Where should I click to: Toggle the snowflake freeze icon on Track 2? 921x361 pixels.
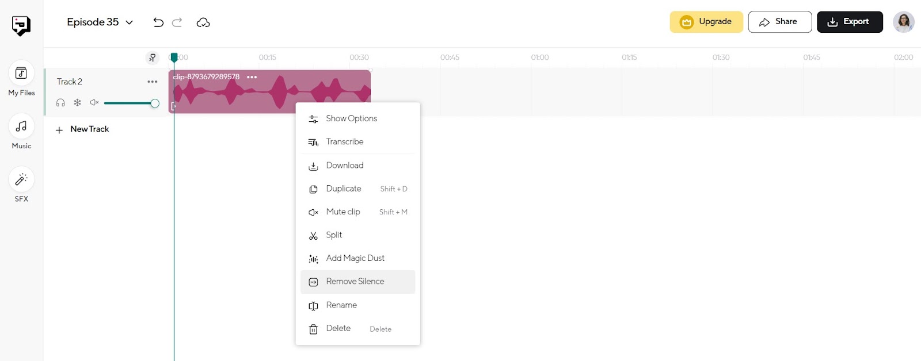tap(77, 103)
